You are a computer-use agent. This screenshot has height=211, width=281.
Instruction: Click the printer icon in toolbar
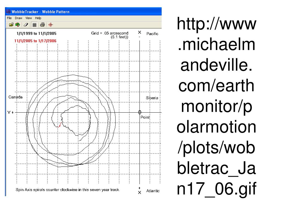click(x=42, y=24)
